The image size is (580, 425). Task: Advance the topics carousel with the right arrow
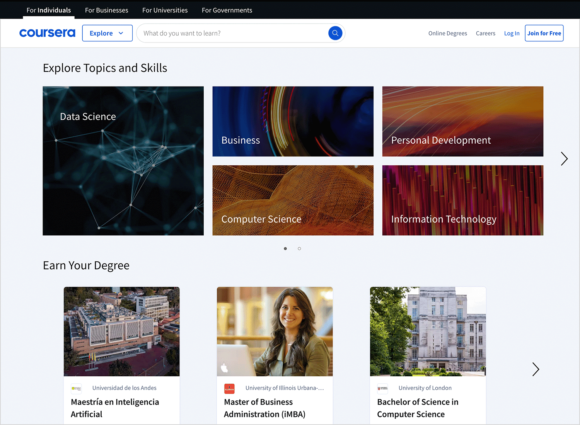click(x=564, y=159)
